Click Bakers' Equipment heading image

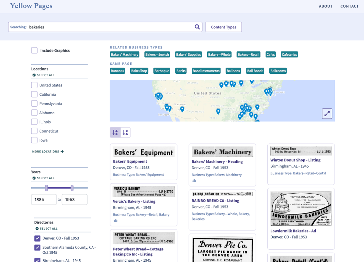click(x=144, y=152)
